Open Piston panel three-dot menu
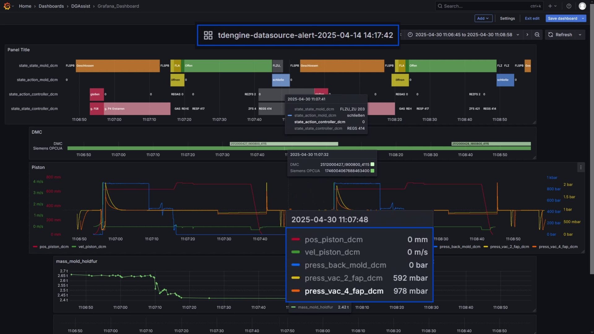594x334 pixels. [x=581, y=167]
